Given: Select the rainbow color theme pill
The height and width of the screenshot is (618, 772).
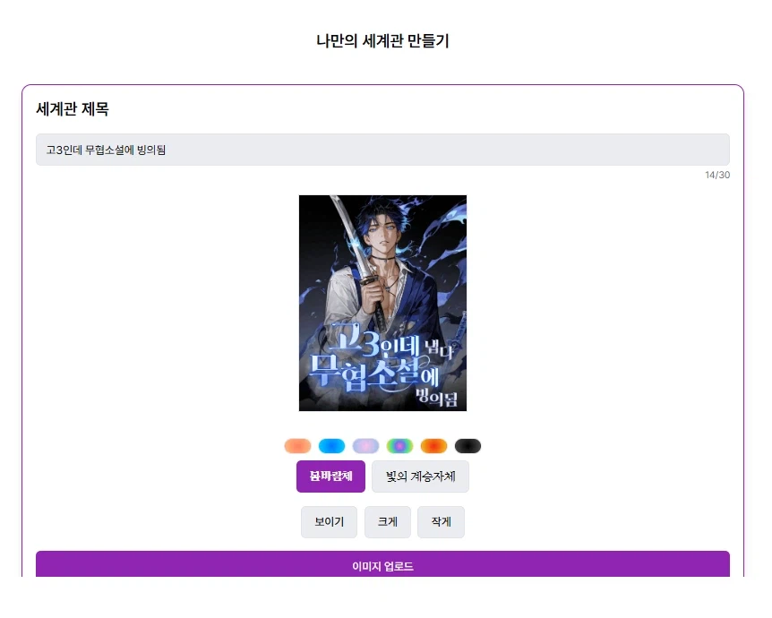Looking at the screenshot, I should tap(399, 445).
